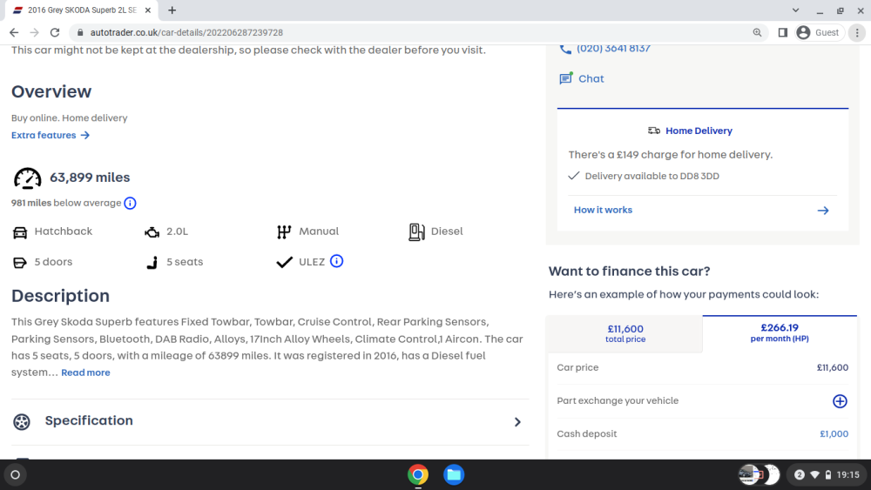Click the Manual gearbox icon

click(x=284, y=232)
